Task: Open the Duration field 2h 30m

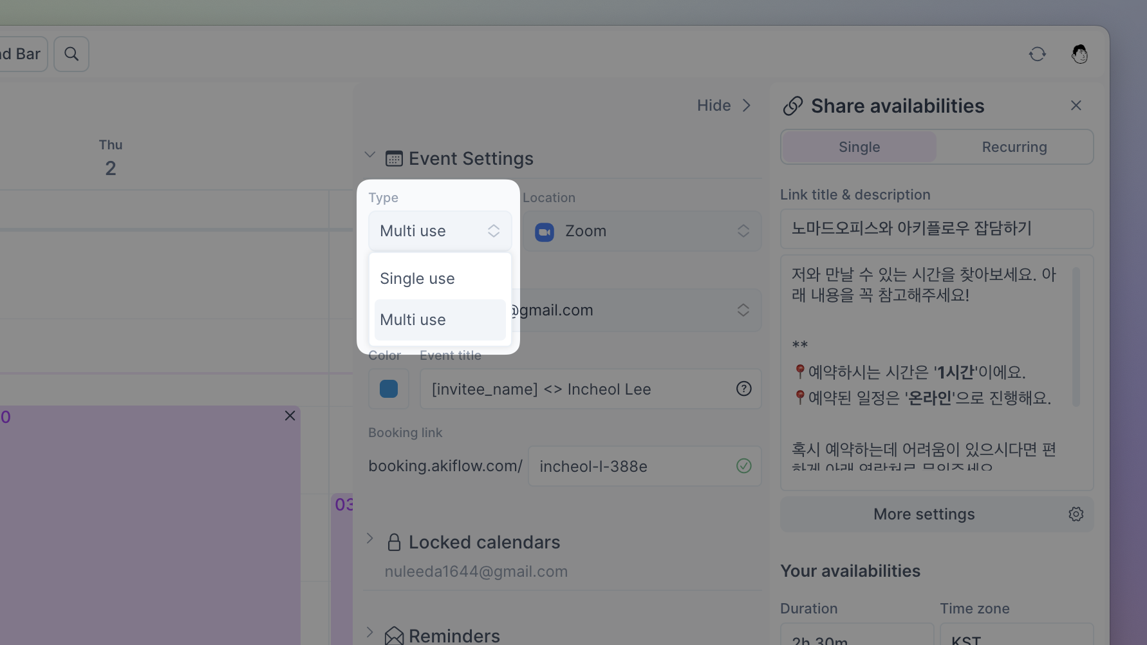Action: 857,635
